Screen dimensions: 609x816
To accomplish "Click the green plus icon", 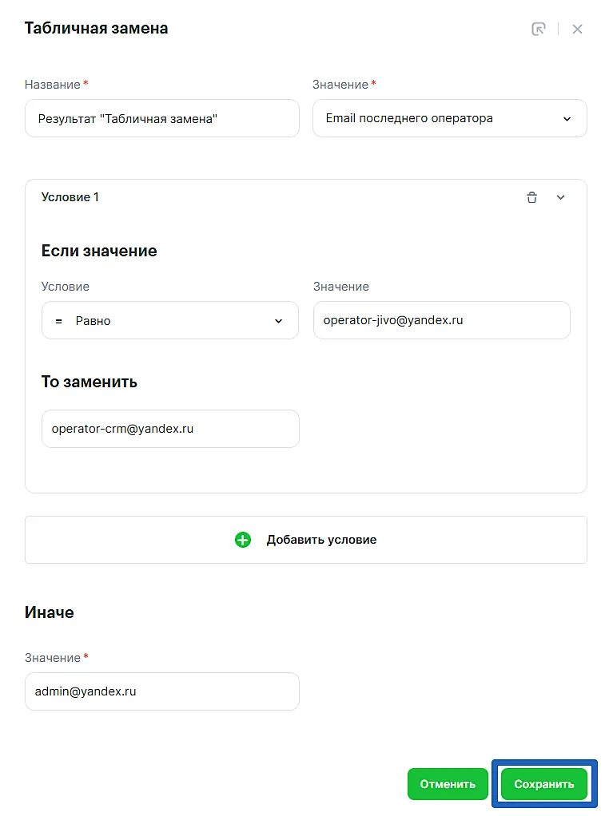I will point(243,540).
